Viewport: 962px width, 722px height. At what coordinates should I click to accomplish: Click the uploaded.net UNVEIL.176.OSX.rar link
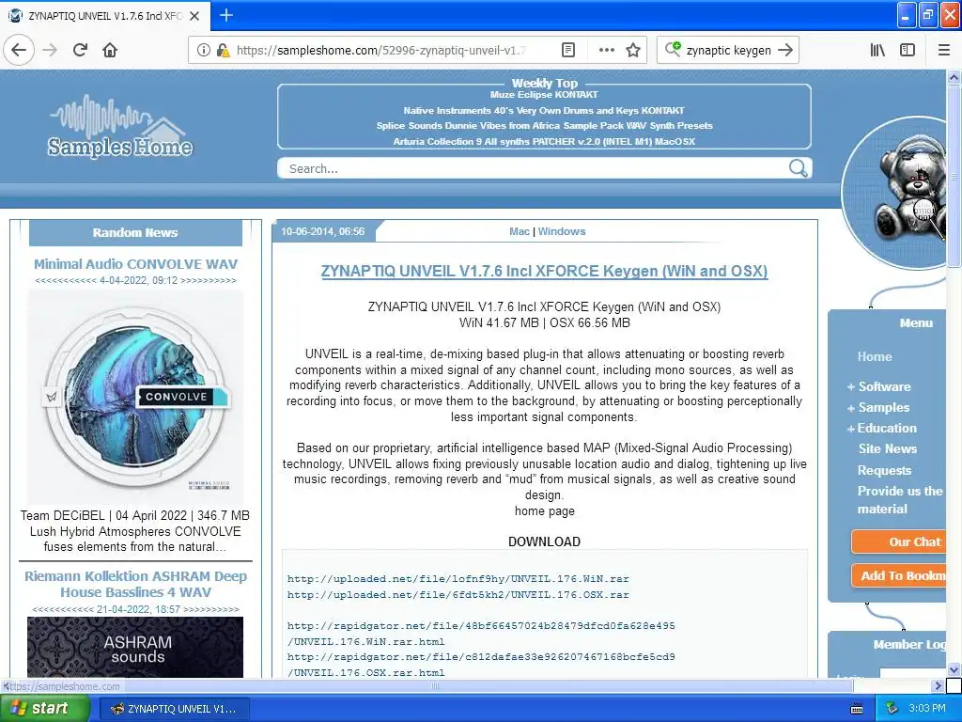click(458, 595)
